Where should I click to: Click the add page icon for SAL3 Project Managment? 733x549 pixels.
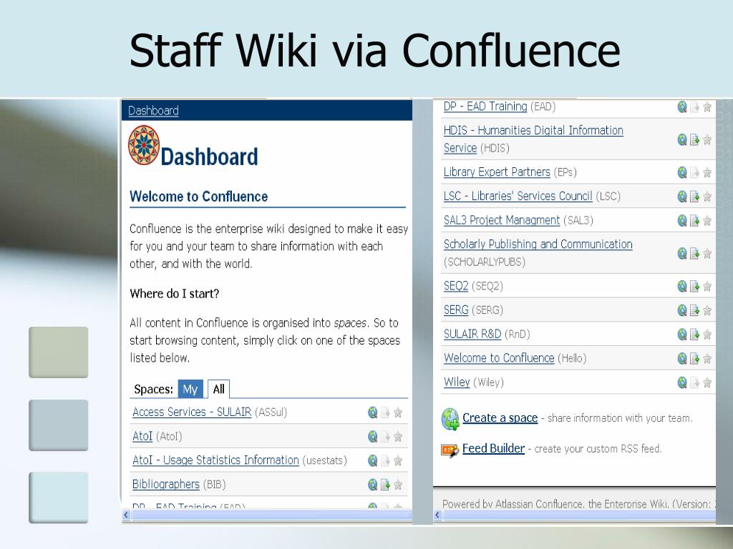(694, 220)
